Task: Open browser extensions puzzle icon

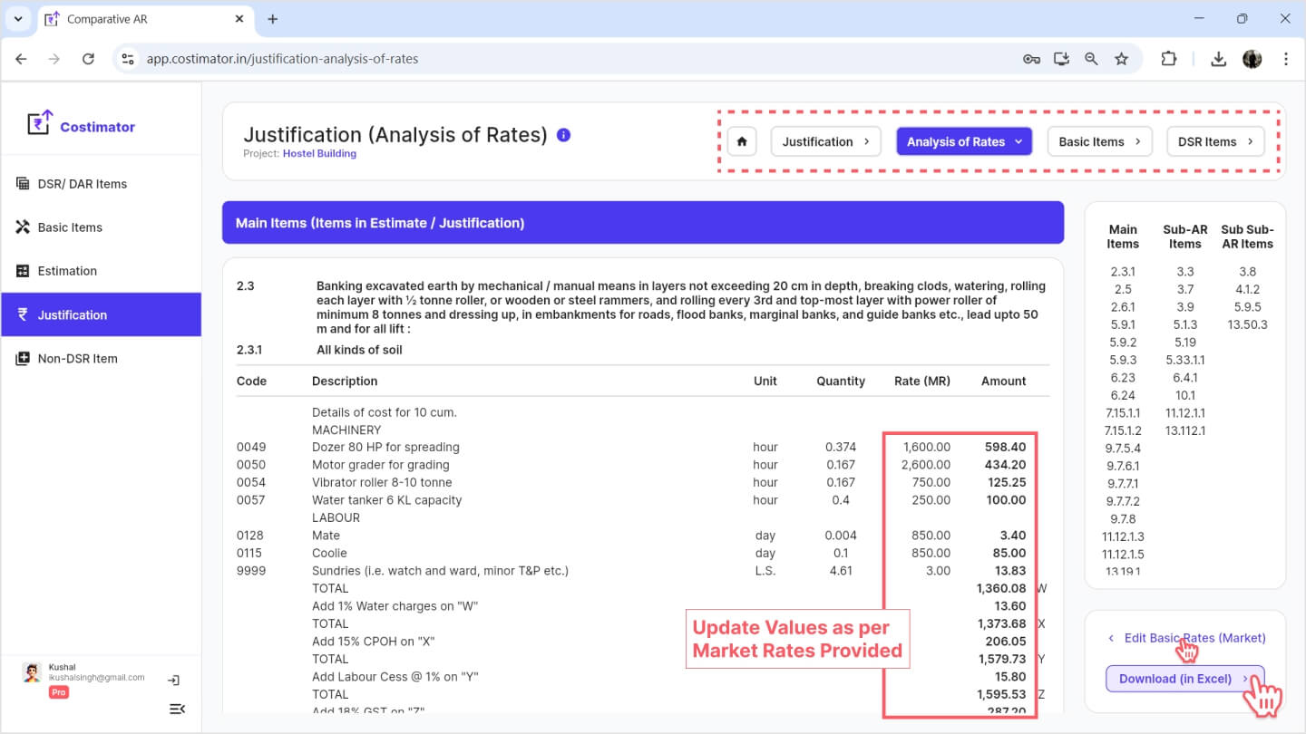Action: (1169, 59)
